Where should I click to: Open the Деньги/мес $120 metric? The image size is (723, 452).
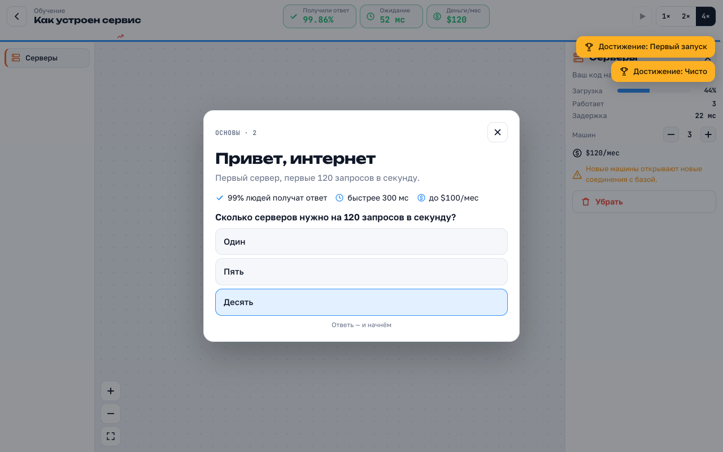(458, 16)
